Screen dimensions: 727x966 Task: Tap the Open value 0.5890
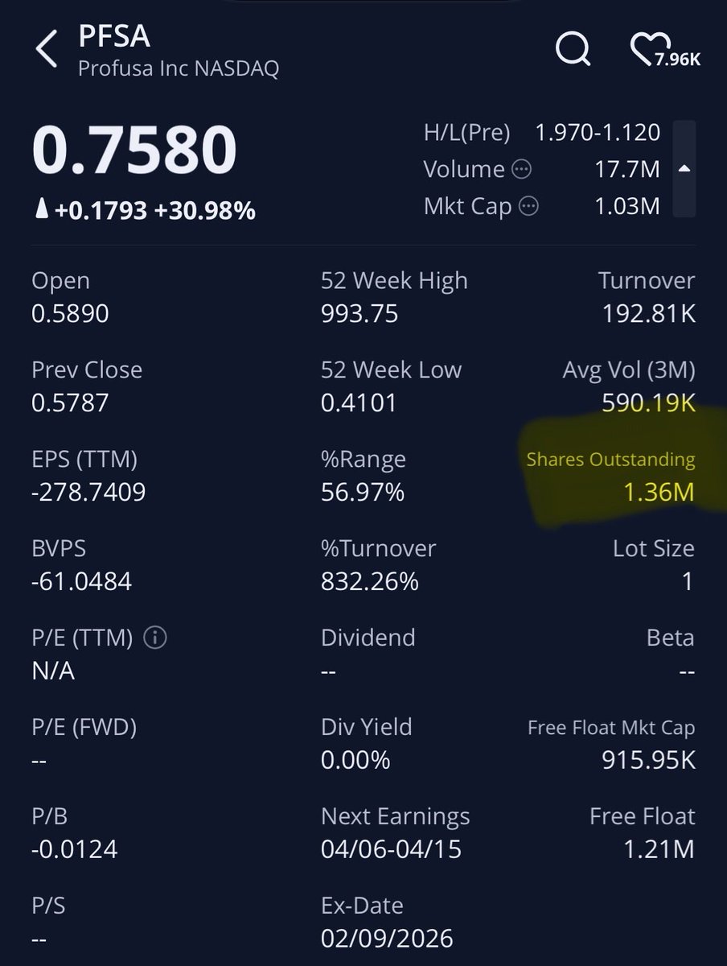(x=70, y=313)
